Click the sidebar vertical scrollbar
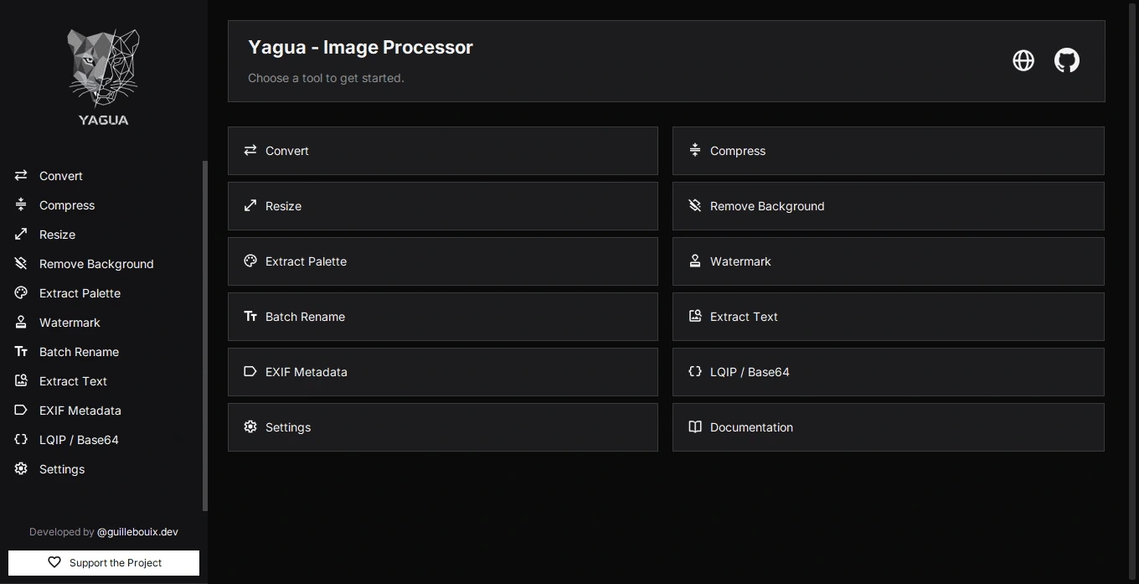The image size is (1139, 584). (205, 335)
